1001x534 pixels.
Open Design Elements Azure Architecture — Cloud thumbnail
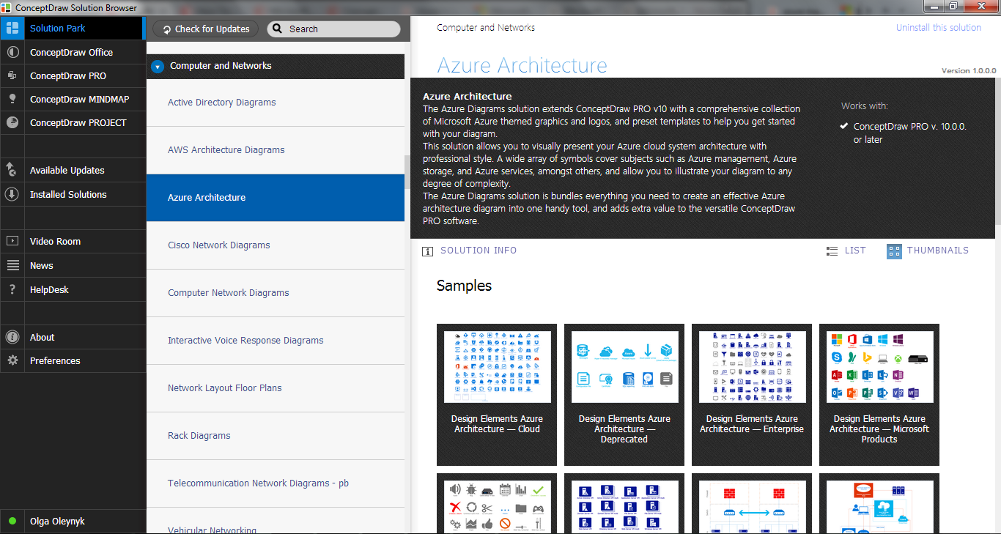pos(497,395)
